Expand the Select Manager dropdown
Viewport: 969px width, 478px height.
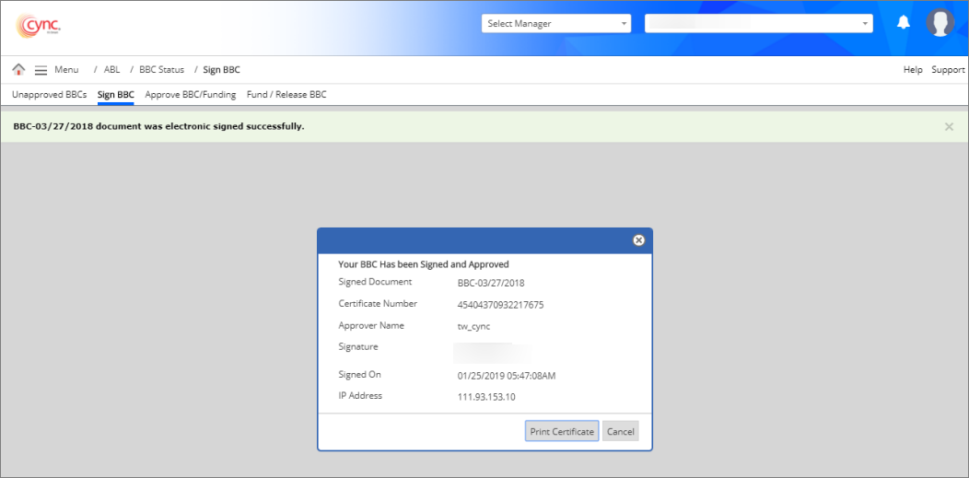(555, 23)
